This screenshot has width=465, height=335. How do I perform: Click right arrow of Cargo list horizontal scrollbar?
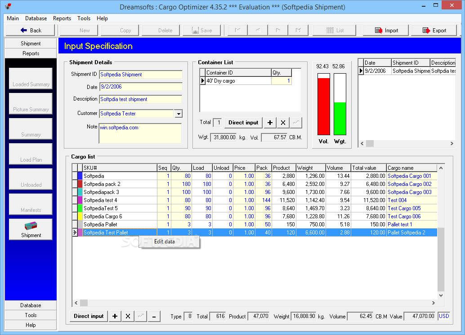pyautogui.click(x=433, y=303)
